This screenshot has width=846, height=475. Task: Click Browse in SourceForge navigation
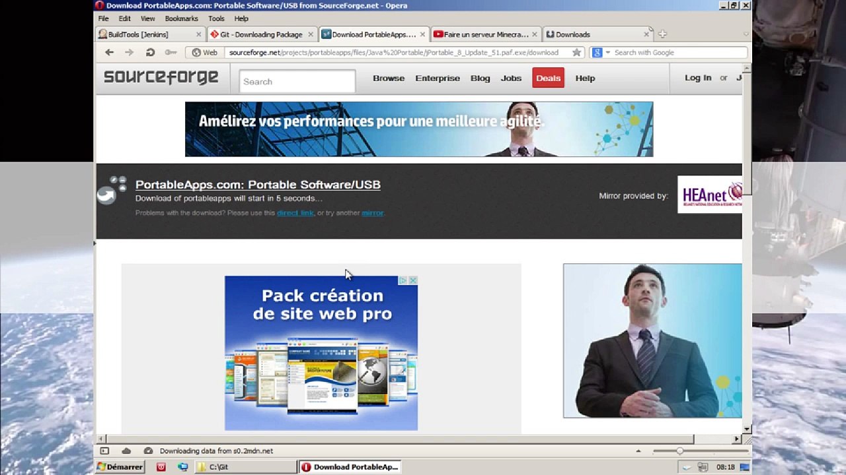[389, 78]
